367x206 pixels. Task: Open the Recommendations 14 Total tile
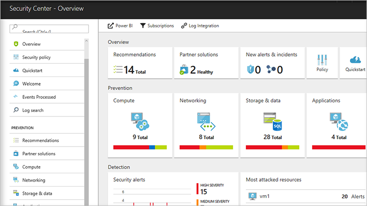tap(140, 63)
